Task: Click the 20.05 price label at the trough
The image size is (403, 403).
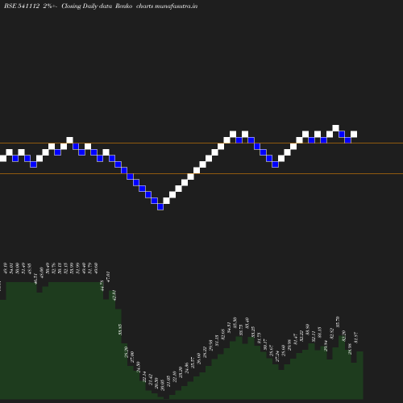Action: 162,385
